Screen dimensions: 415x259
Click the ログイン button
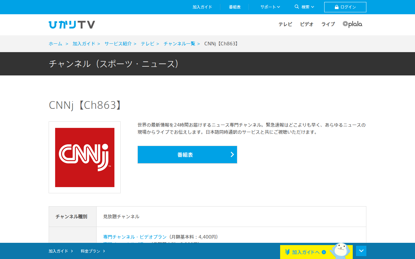[x=345, y=7]
